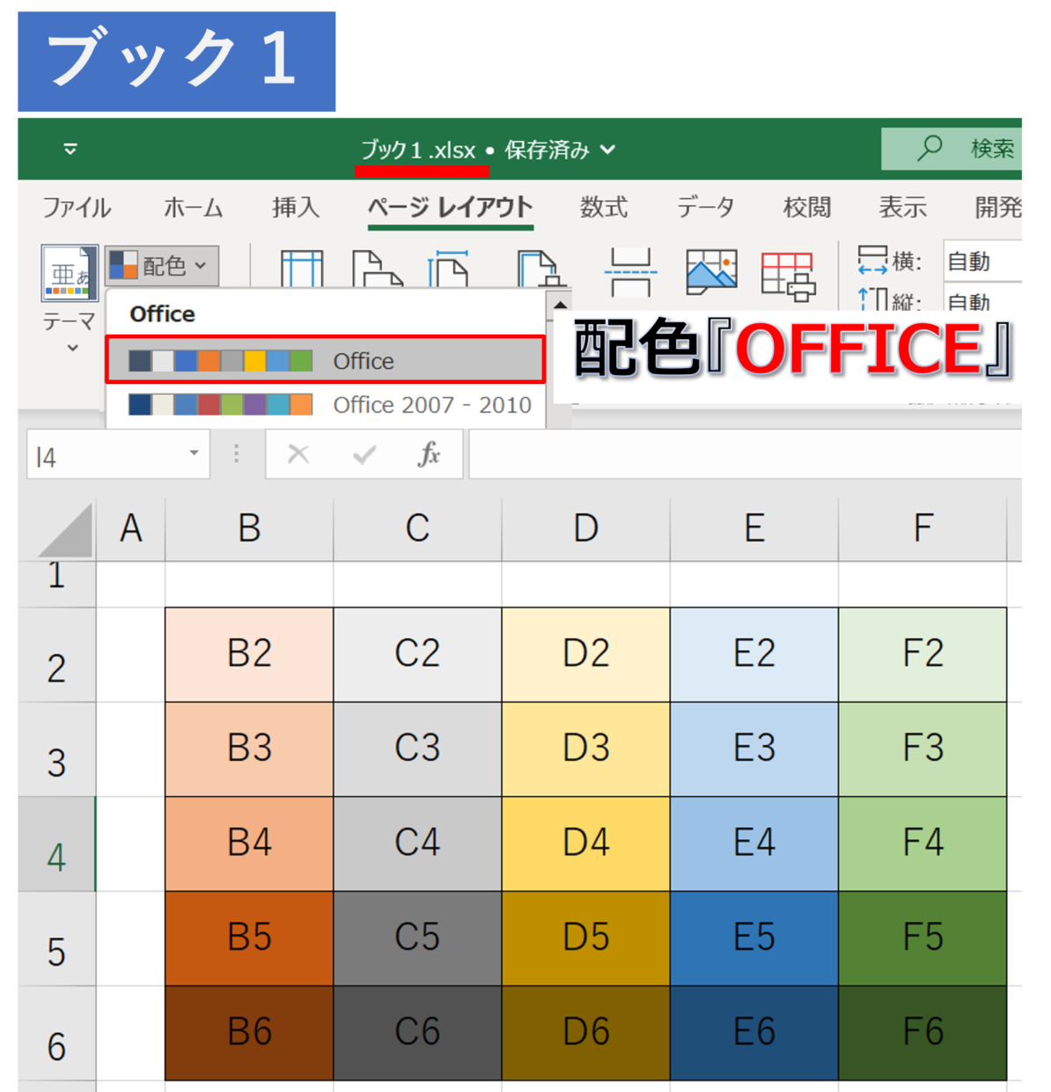The width and height of the screenshot is (1051, 1092).
Task: Switch to the 表示 tab
Action: tap(903, 208)
